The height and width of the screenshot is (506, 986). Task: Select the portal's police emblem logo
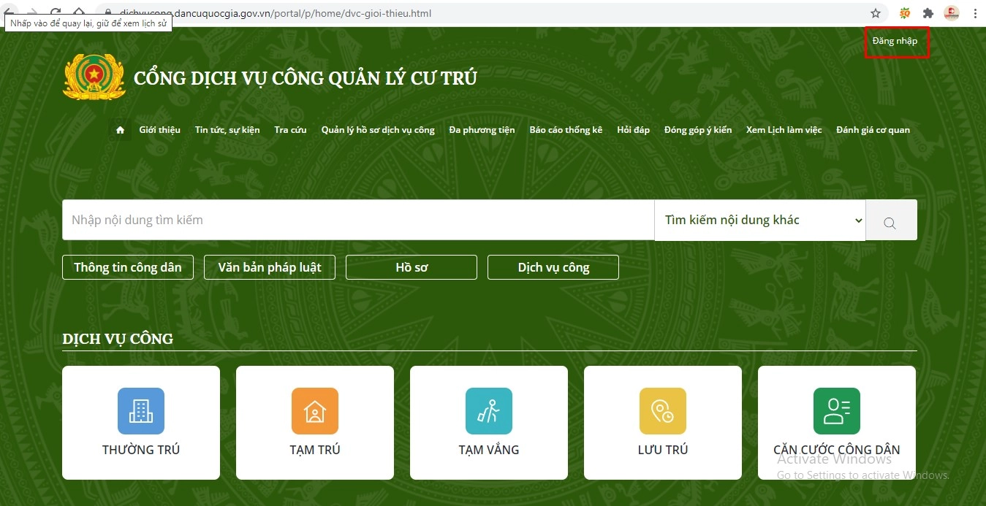click(94, 75)
